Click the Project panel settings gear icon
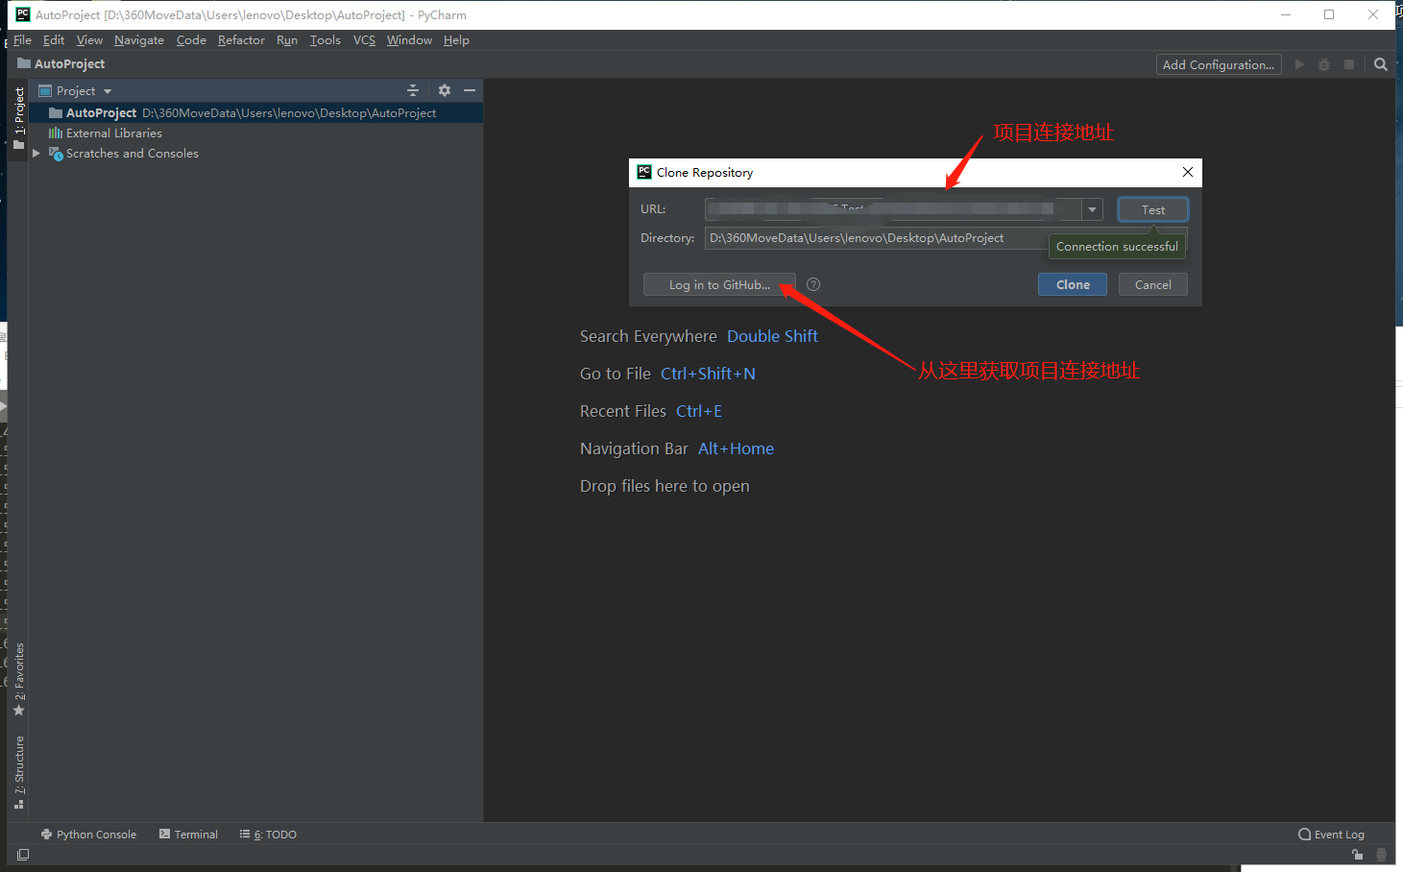The height and width of the screenshot is (872, 1403). click(x=445, y=90)
